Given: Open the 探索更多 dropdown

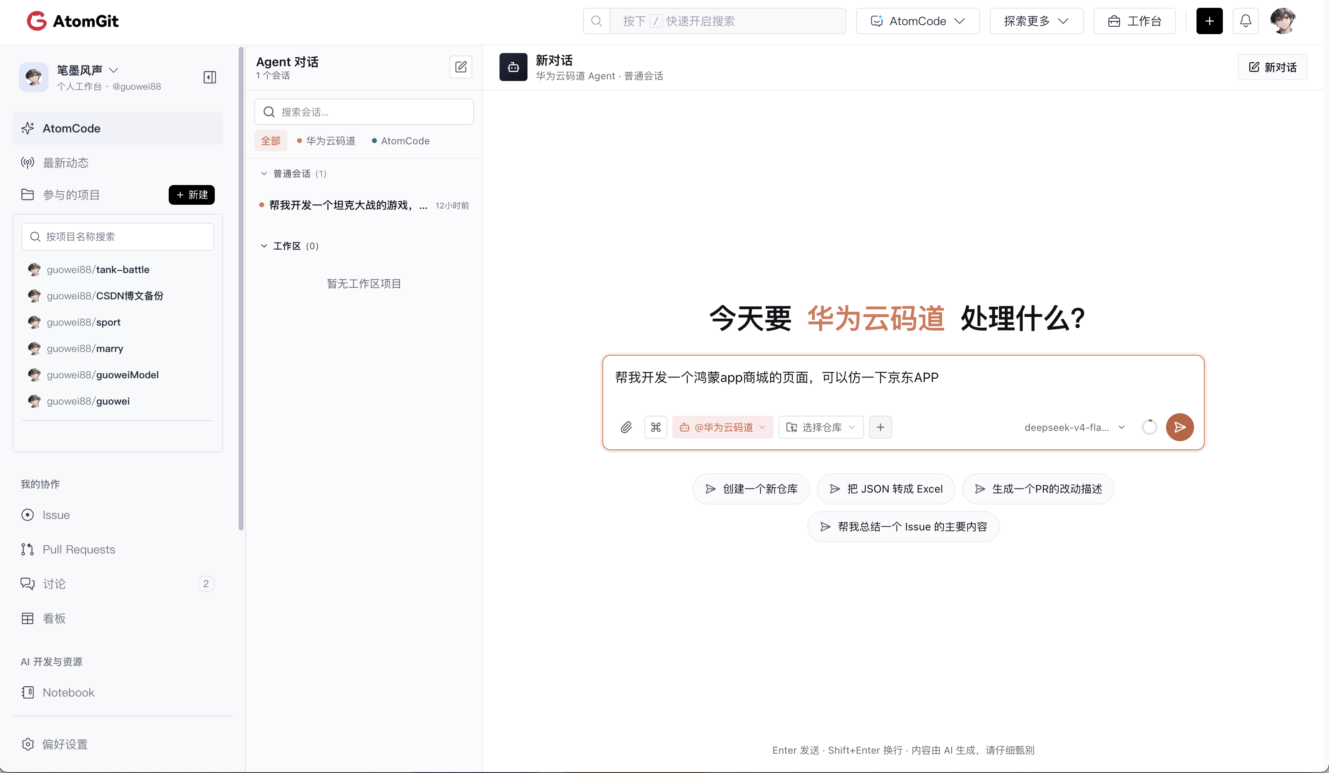Looking at the screenshot, I should click(x=1036, y=21).
